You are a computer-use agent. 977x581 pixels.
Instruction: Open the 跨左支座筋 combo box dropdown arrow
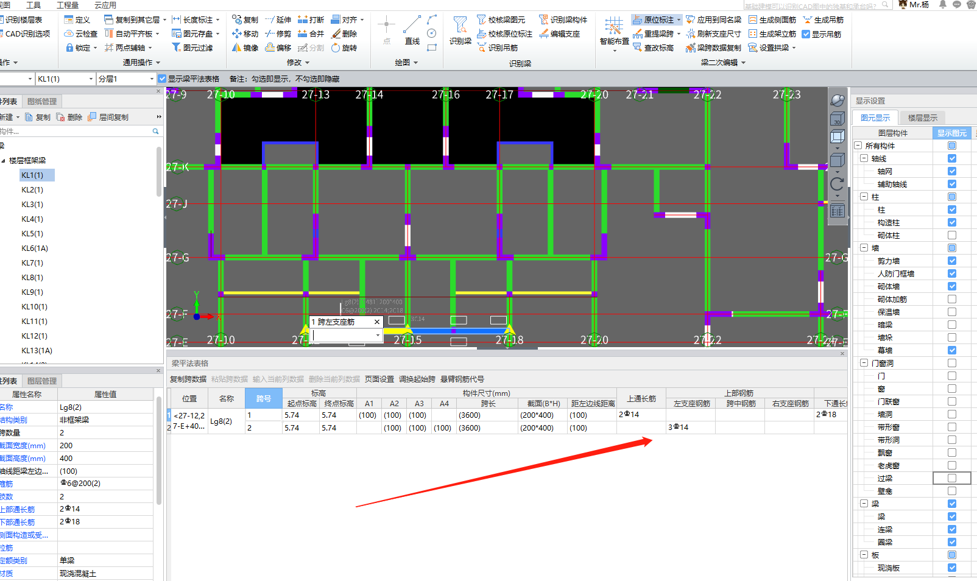point(378,335)
